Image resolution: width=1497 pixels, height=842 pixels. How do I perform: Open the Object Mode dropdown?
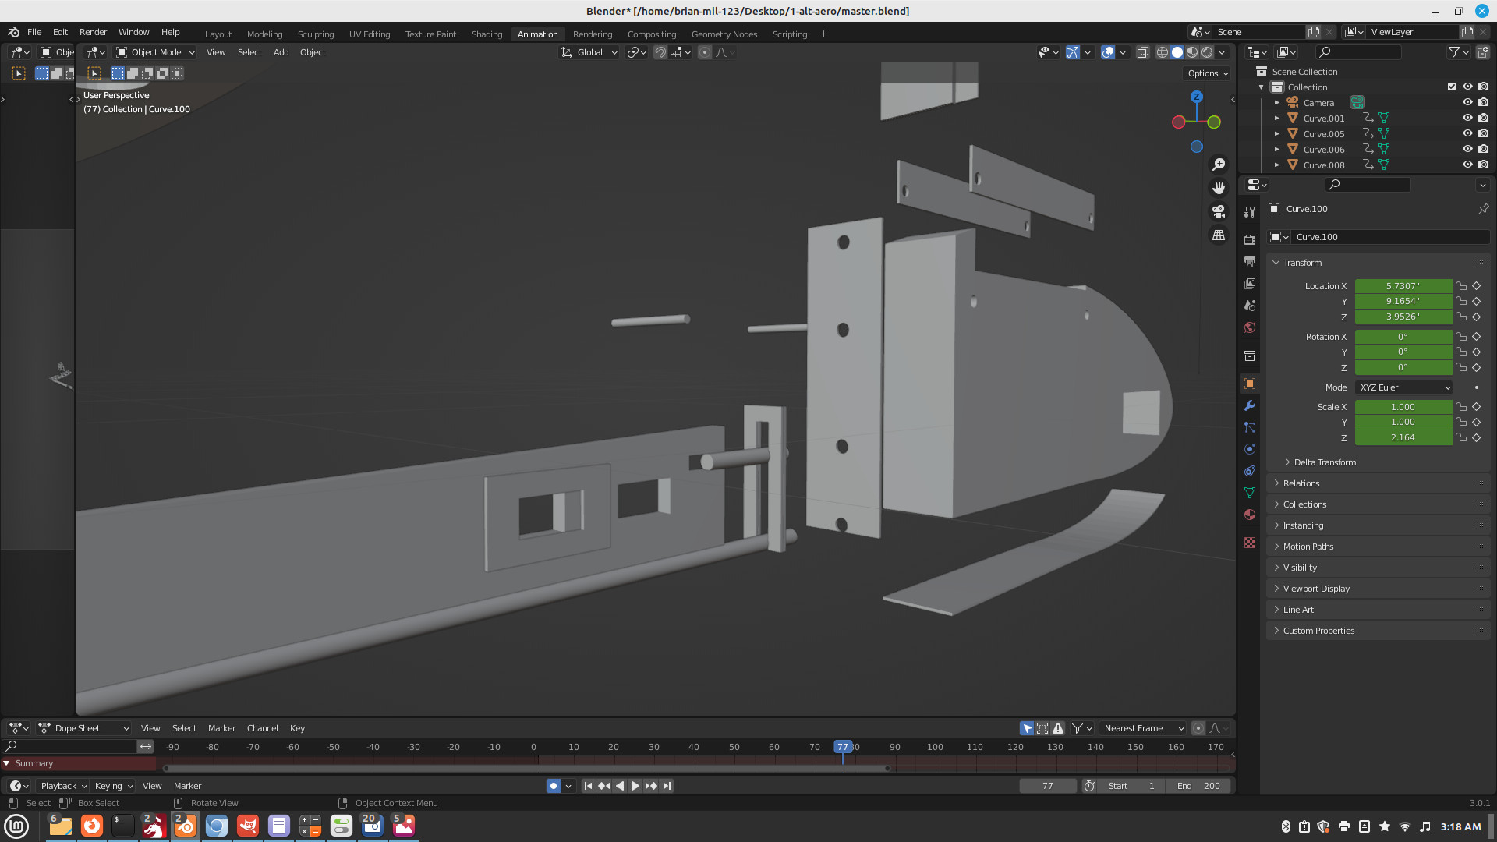coord(154,52)
